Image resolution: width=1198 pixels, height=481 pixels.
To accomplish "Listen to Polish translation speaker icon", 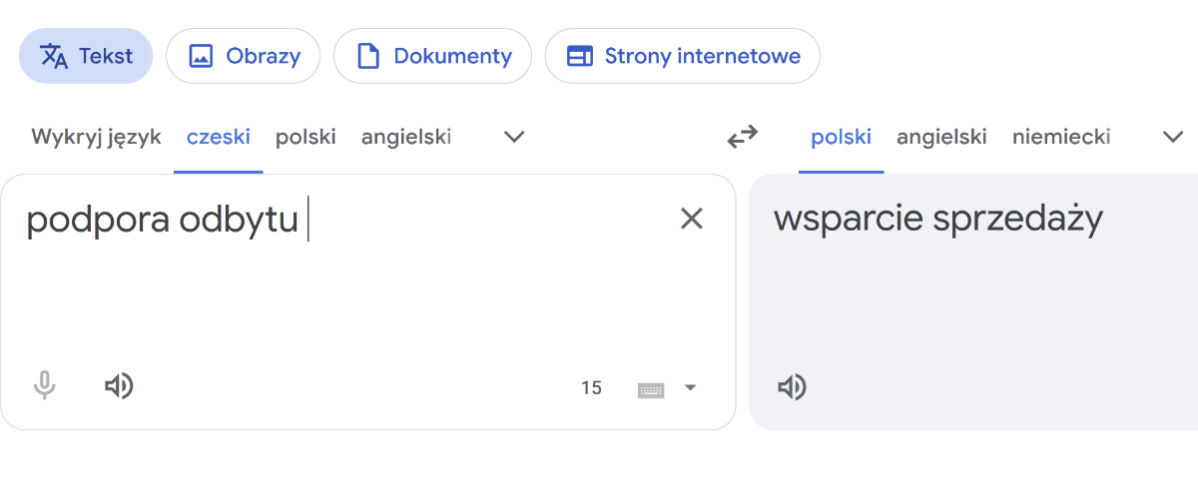I will pos(792,387).
